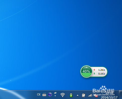Open the CH input language selector
This screenshot has width=122, height=99.
click(39, 94)
